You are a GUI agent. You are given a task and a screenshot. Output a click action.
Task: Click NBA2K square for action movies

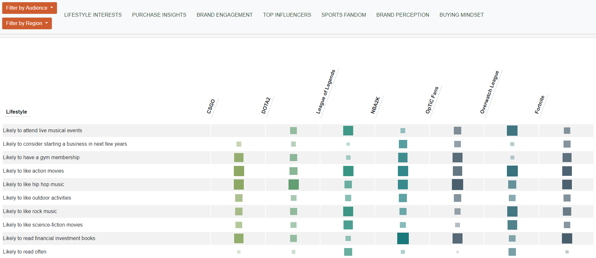[403, 171]
